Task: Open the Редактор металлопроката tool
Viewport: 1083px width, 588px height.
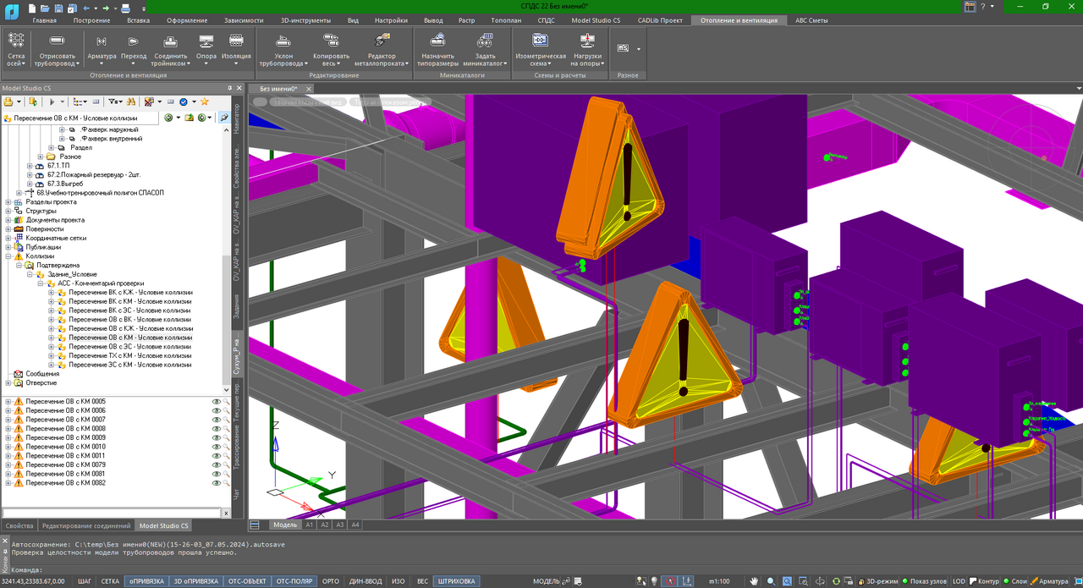Action: 381,49
